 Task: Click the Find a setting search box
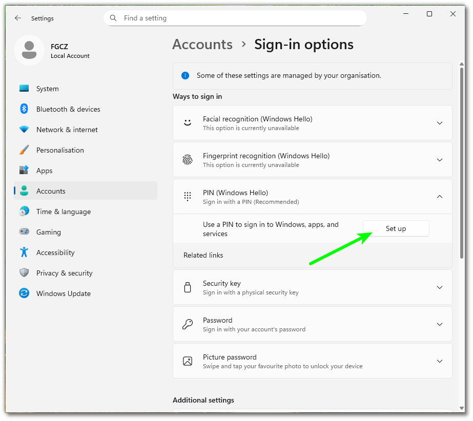[235, 18]
